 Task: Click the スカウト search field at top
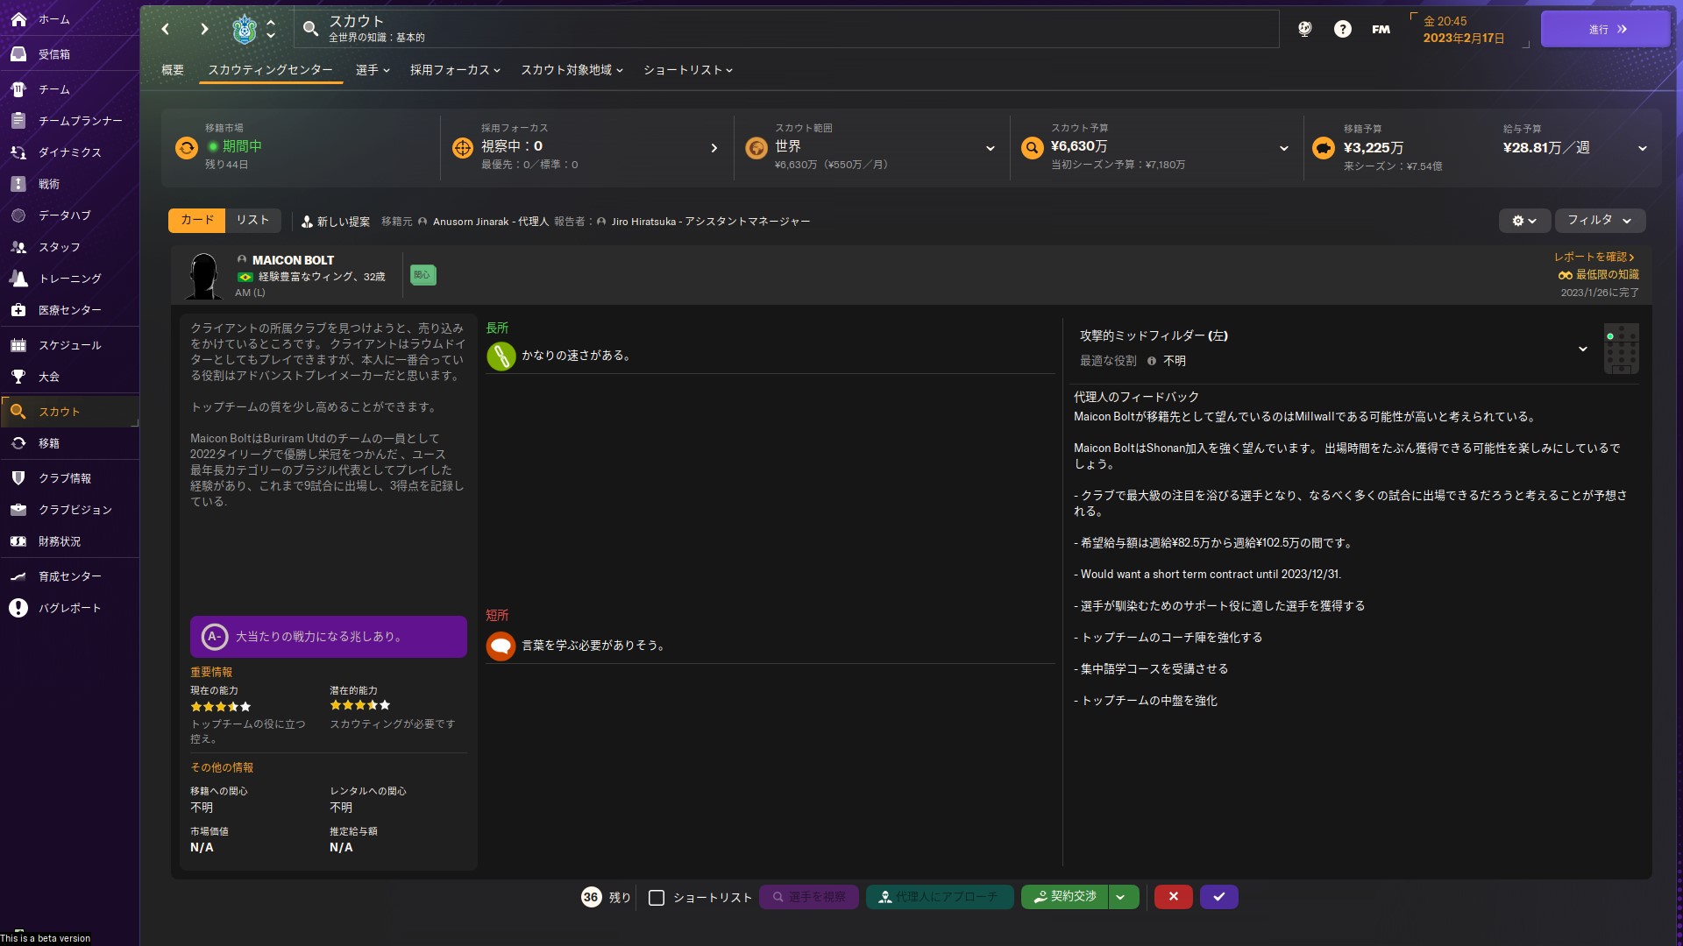614,28
